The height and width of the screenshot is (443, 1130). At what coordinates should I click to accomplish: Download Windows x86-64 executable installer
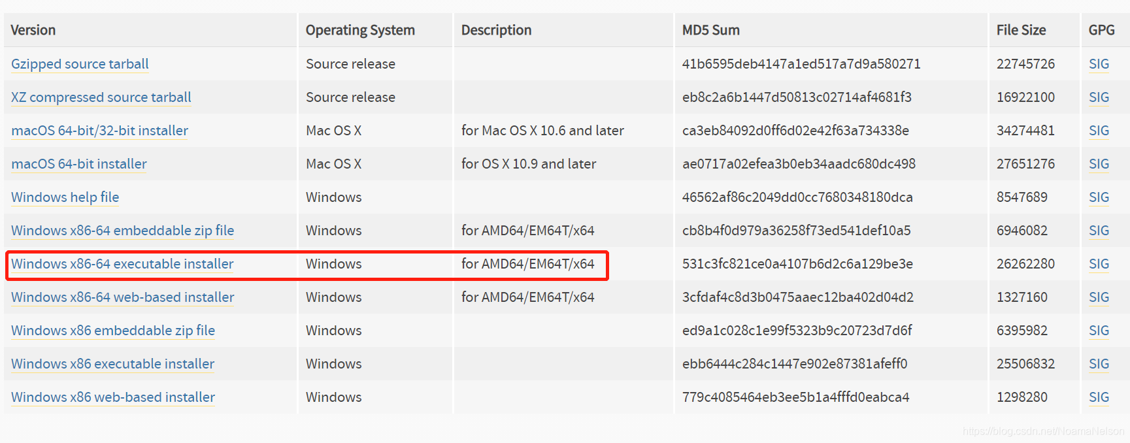(123, 264)
